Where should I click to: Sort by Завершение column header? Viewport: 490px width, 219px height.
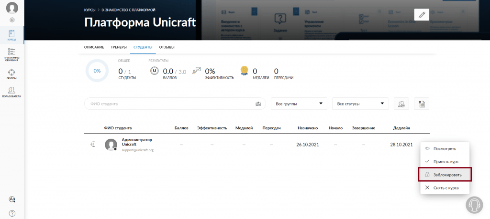click(364, 128)
